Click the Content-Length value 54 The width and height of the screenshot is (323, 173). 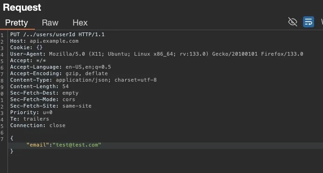(x=66, y=86)
